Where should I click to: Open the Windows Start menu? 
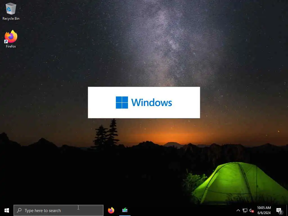7,210
